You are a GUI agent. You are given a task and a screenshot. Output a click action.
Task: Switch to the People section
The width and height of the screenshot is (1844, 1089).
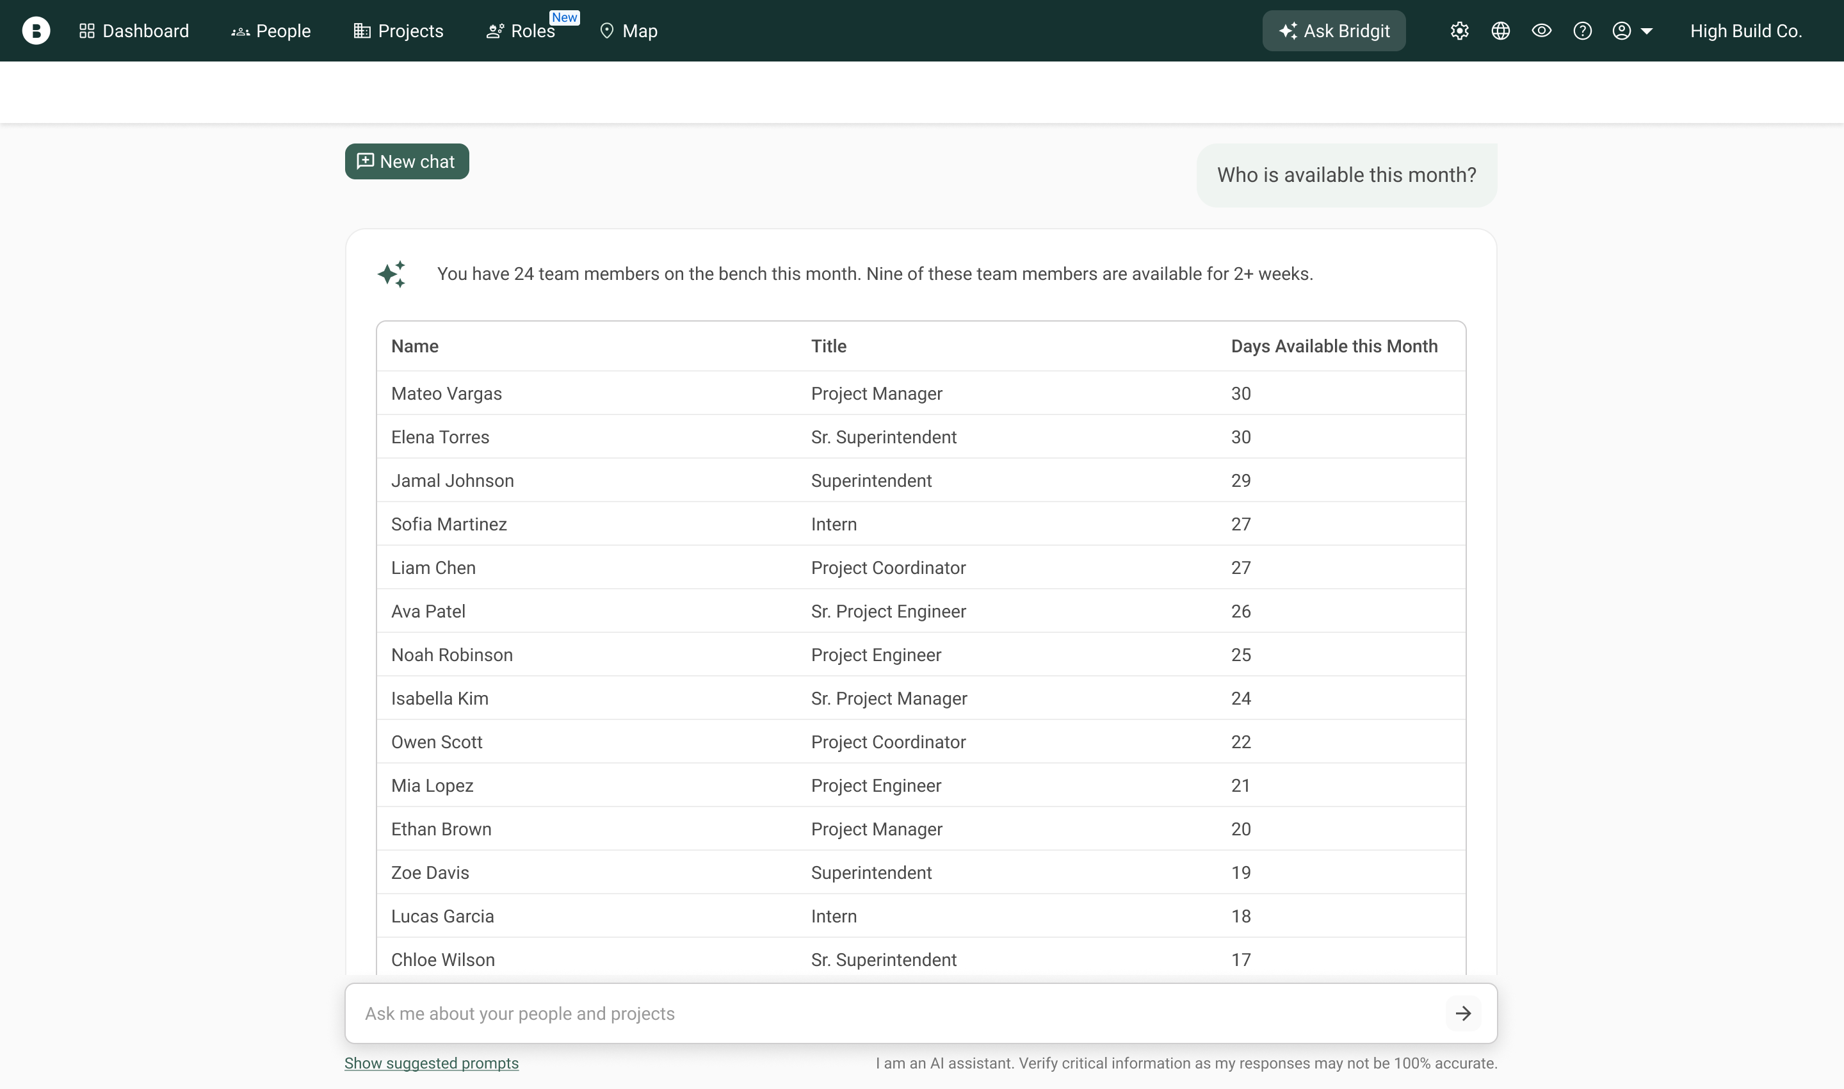click(x=270, y=31)
